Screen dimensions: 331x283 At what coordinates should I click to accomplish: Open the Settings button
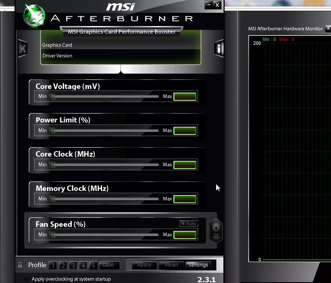tap(198, 265)
